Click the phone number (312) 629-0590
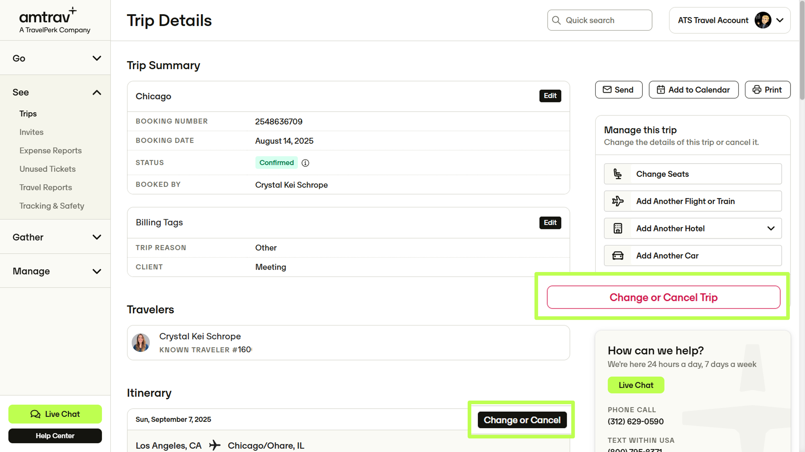 click(636, 421)
